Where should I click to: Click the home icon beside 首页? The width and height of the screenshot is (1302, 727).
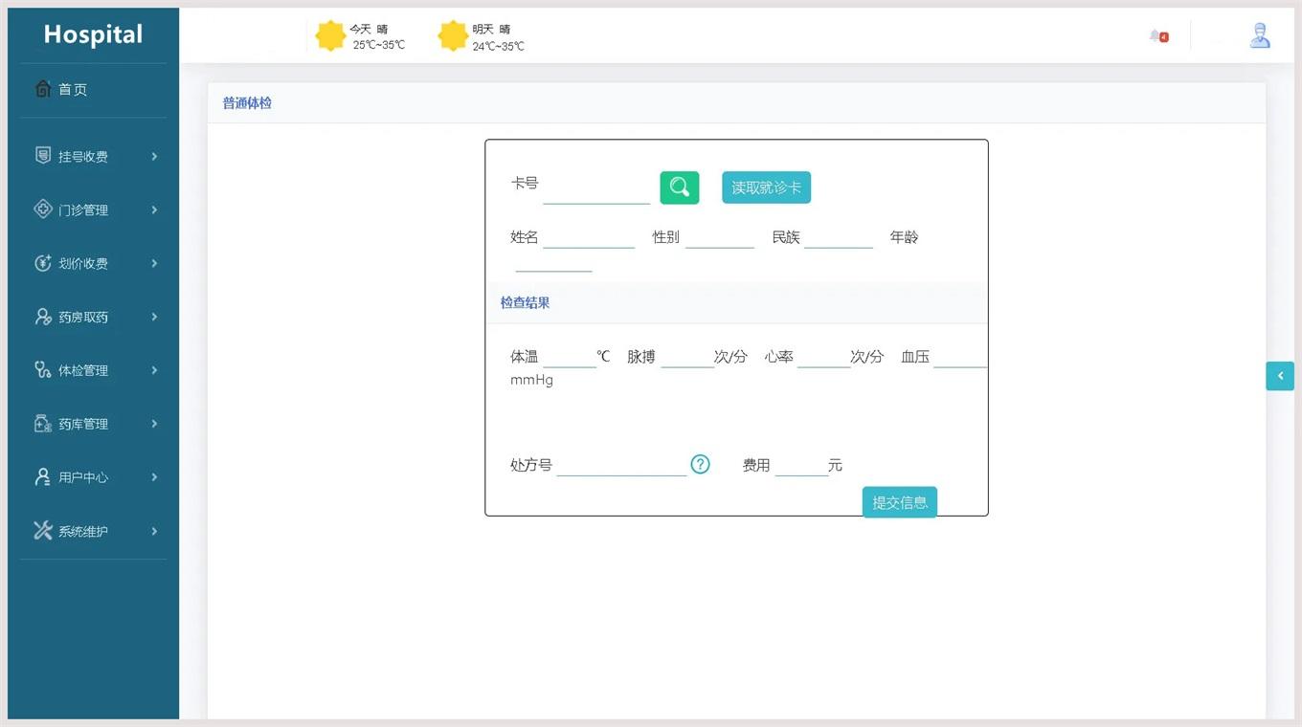coord(43,89)
